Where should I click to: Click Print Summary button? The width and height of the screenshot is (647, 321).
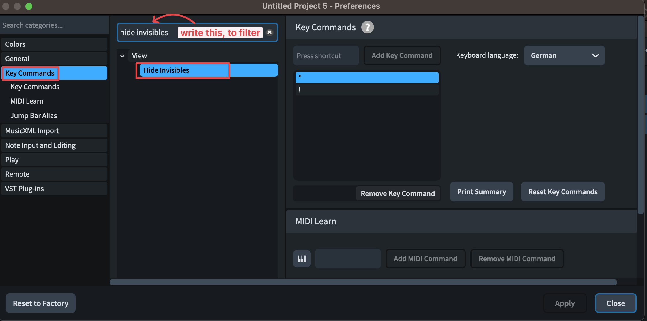pos(481,192)
